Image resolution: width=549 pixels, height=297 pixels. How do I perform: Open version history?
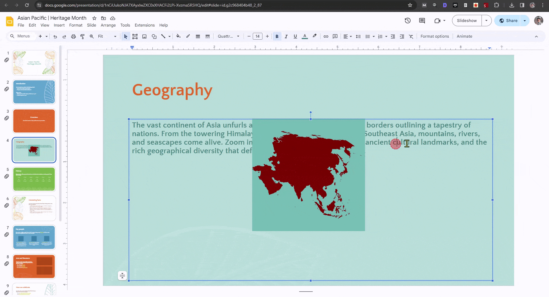coord(408,21)
